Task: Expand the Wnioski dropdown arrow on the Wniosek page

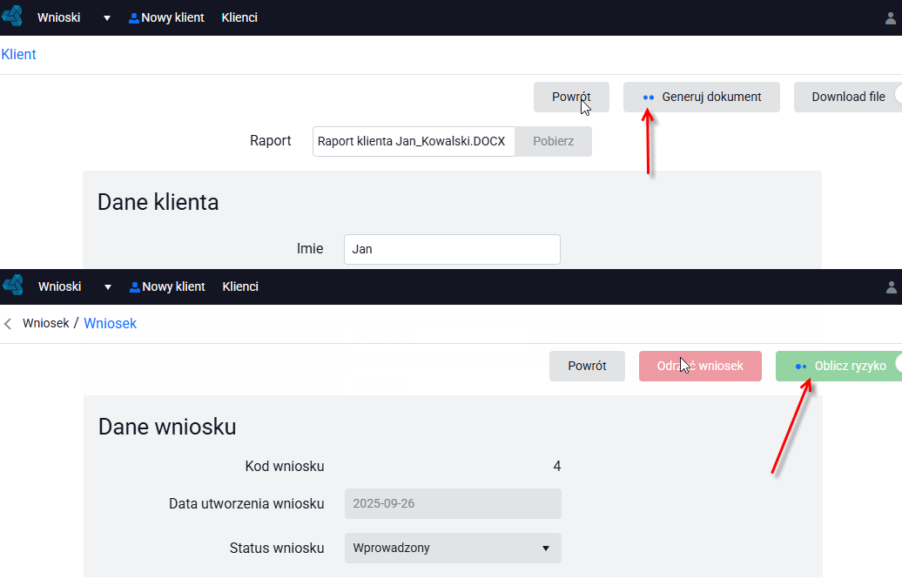Action: 108,287
